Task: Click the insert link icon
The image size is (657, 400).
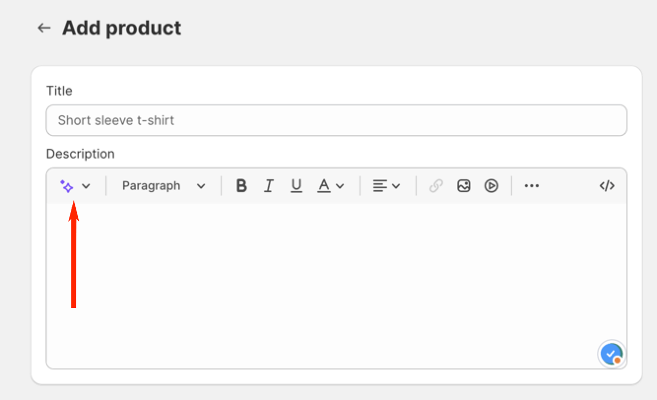Action: pyautogui.click(x=436, y=186)
